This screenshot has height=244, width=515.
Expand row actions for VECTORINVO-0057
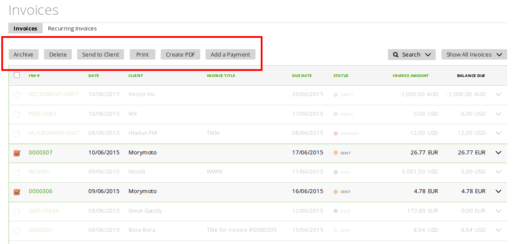[498, 94]
